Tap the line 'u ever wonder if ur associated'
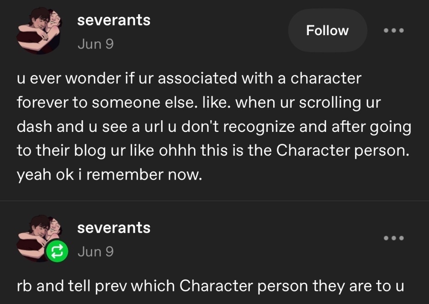 click(189, 78)
